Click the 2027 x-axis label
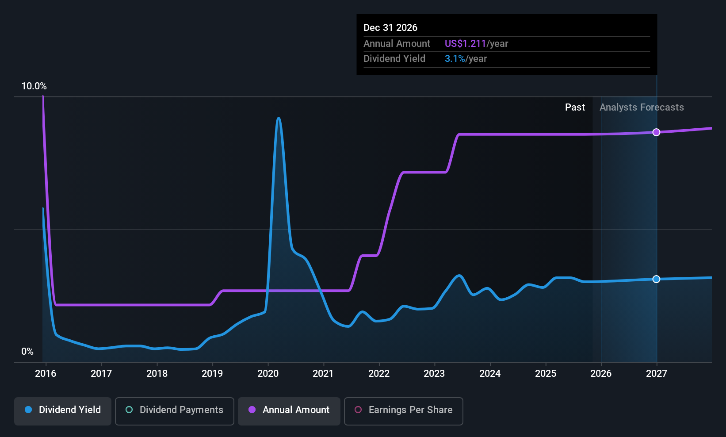Viewport: 726px width, 437px height. coord(657,374)
